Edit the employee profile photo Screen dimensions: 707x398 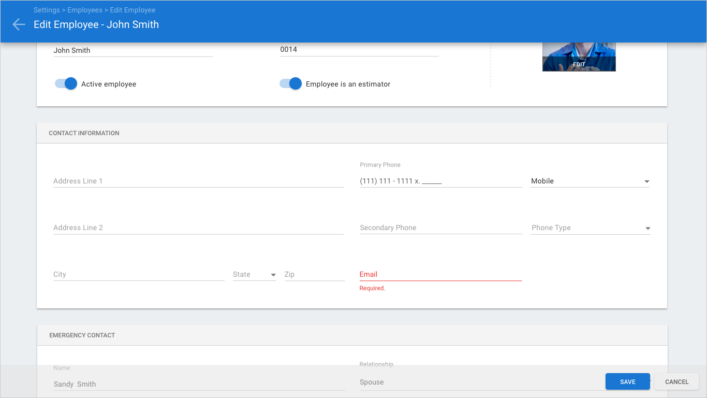(579, 64)
